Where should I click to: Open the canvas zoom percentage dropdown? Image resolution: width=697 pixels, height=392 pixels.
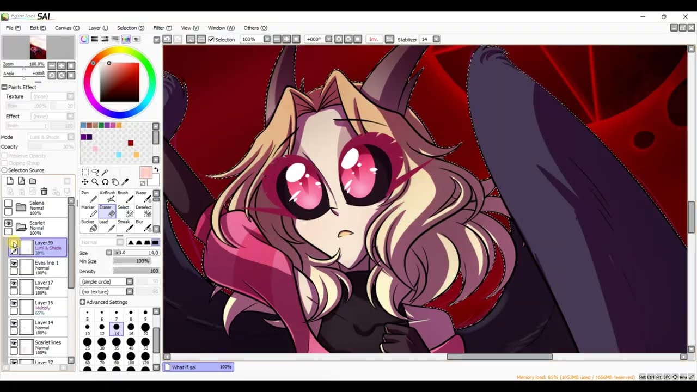pyautogui.click(x=267, y=39)
